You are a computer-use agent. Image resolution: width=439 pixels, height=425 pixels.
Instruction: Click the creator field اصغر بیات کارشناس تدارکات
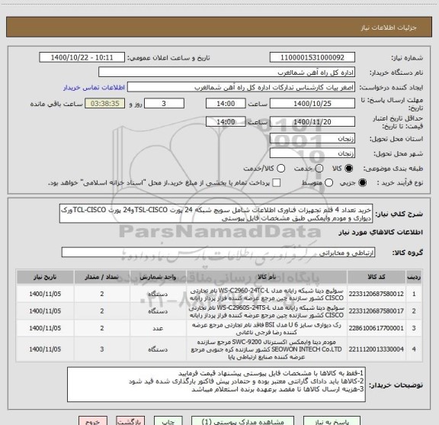pyautogui.click(x=241, y=87)
